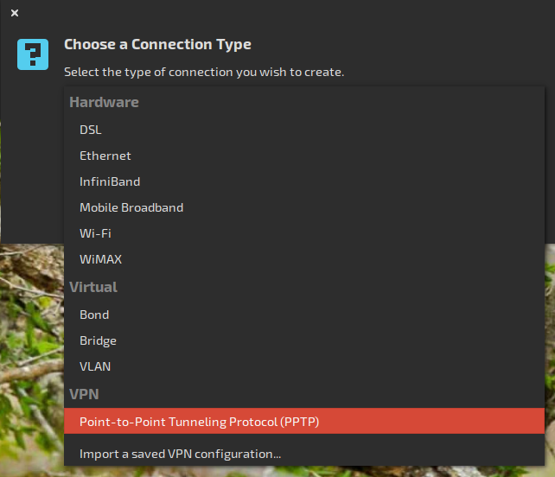Pick Mobile Broadband connection type
The image size is (555, 477).
(x=131, y=207)
